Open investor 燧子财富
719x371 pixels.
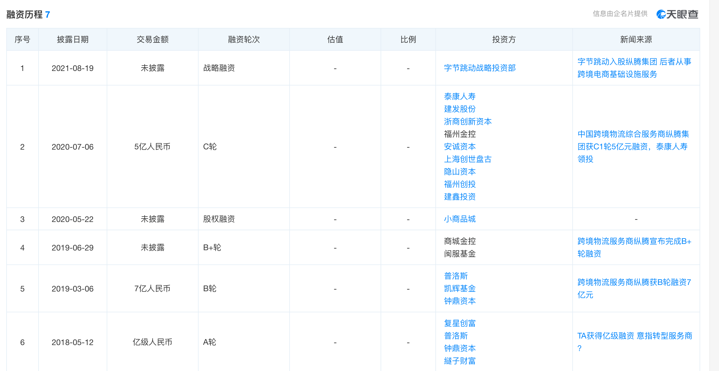(460, 361)
